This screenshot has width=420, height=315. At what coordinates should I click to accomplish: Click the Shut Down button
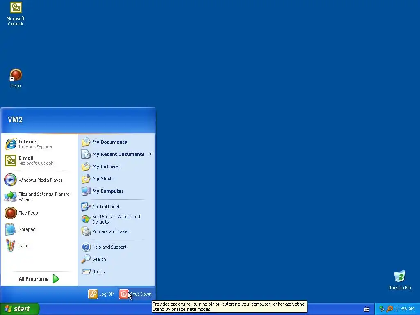(135, 294)
